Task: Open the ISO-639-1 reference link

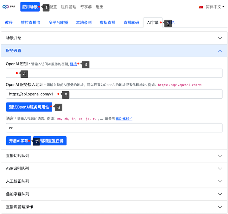Action: [124, 119]
